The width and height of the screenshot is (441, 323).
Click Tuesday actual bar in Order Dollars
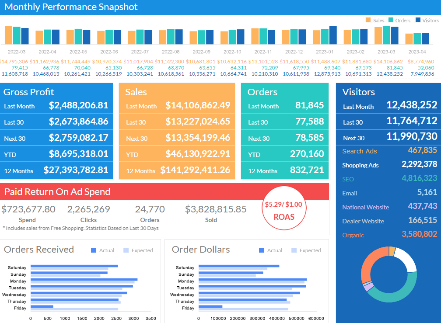click(252, 286)
